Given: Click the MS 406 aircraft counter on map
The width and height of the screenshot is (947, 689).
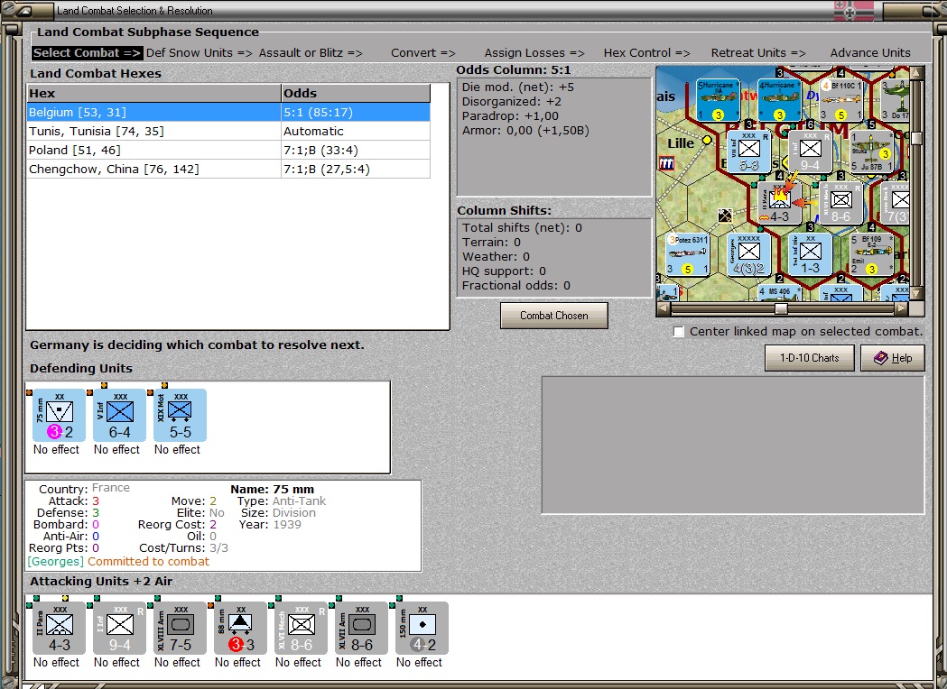Looking at the screenshot, I should (779, 292).
